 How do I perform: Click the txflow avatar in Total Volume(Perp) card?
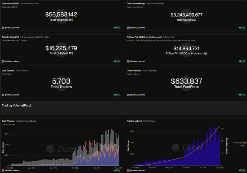pos(128,28)
